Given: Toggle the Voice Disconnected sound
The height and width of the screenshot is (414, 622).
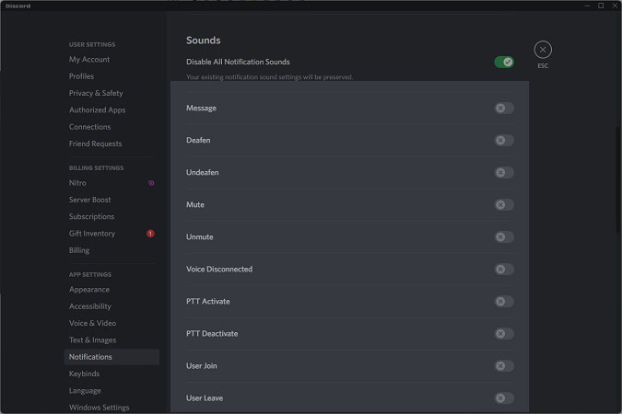Looking at the screenshot, I should pos(503,270).
